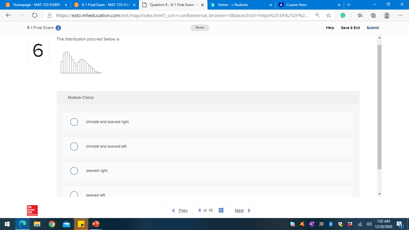Switch to the Home - Students tab

coord(240,5)
